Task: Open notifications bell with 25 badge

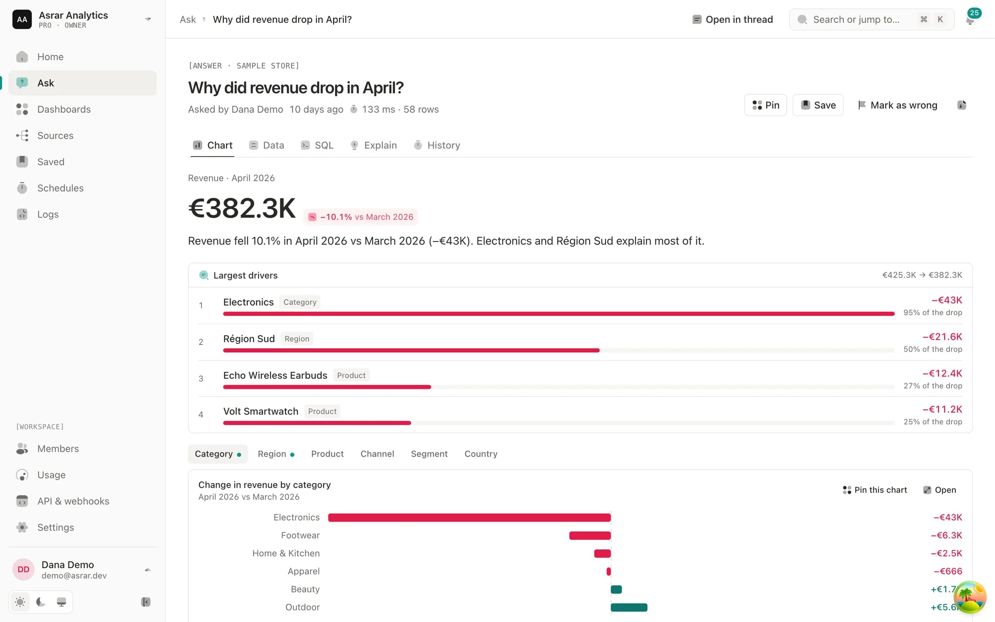Action: pyautogui.click(x=970, y=19)
